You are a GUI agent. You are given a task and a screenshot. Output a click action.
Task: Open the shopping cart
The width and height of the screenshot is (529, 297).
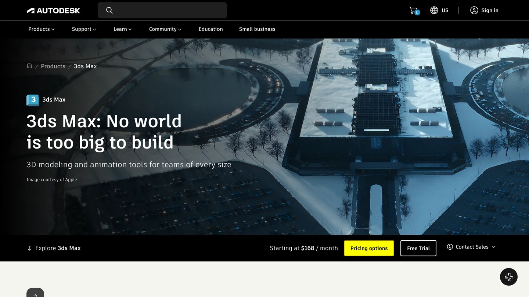click(414, 10)
